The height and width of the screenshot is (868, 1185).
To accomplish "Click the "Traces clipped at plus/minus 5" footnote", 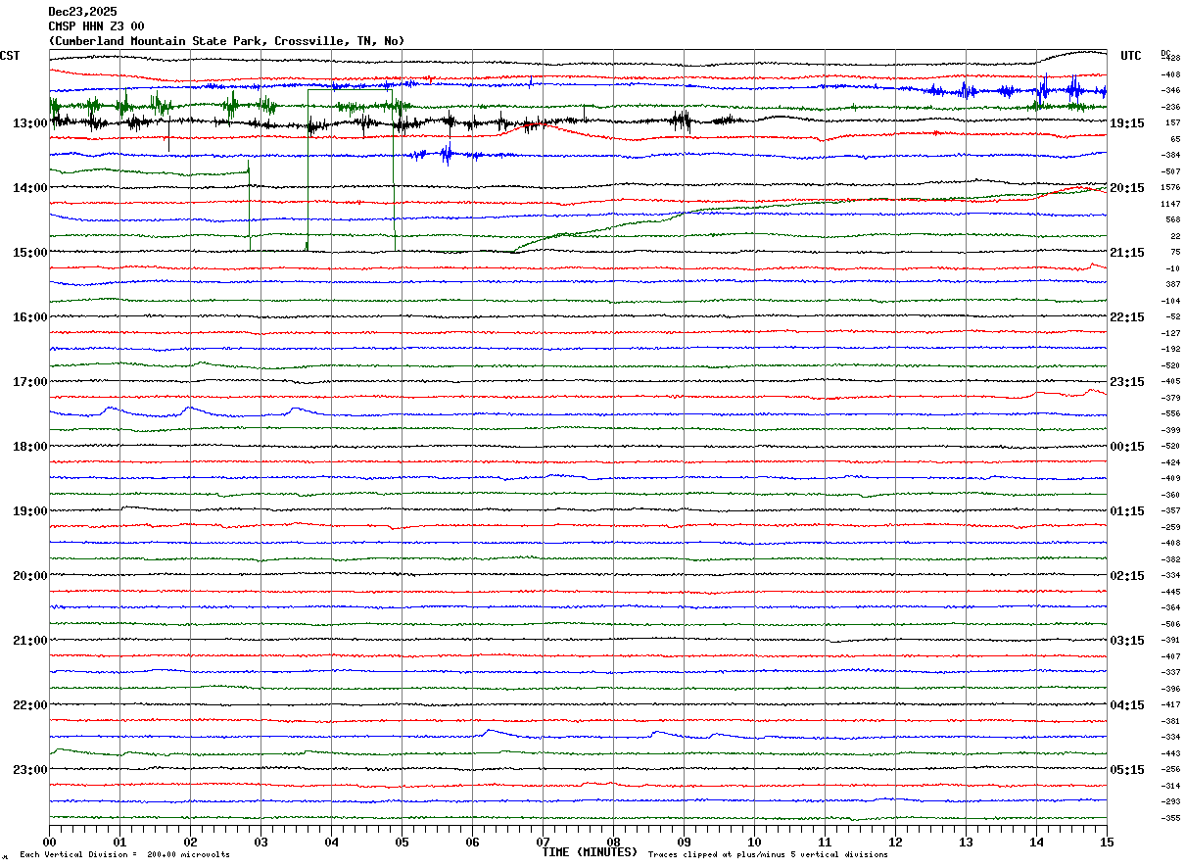I will point(768,855).
